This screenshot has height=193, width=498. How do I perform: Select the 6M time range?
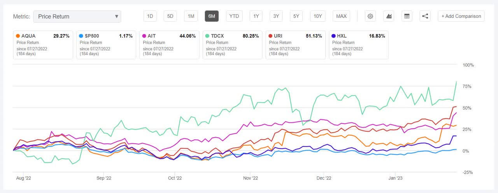(x=212, y=16)
